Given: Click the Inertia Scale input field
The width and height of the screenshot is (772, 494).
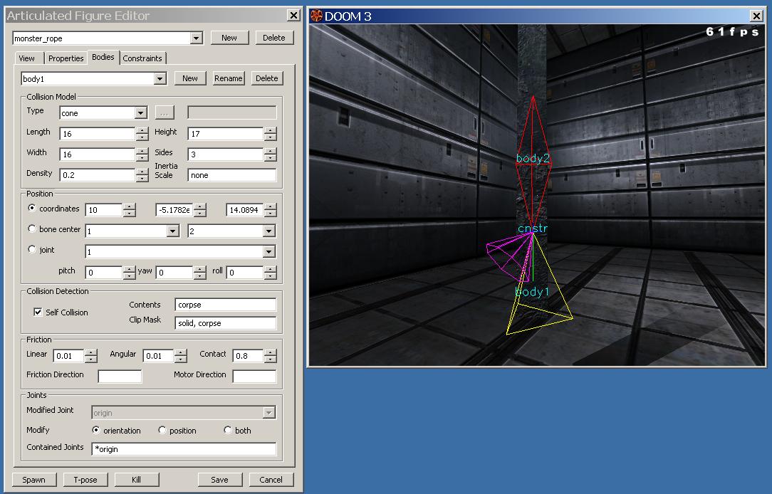Looking at the screenshot, I should (x=232, y=175).
